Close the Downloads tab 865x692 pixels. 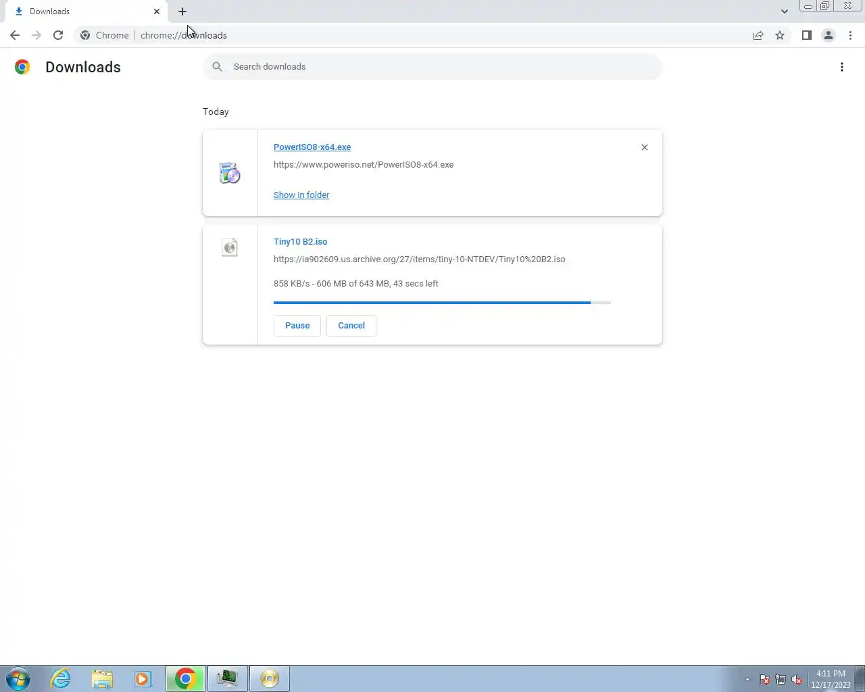click(x=157, y=11)
